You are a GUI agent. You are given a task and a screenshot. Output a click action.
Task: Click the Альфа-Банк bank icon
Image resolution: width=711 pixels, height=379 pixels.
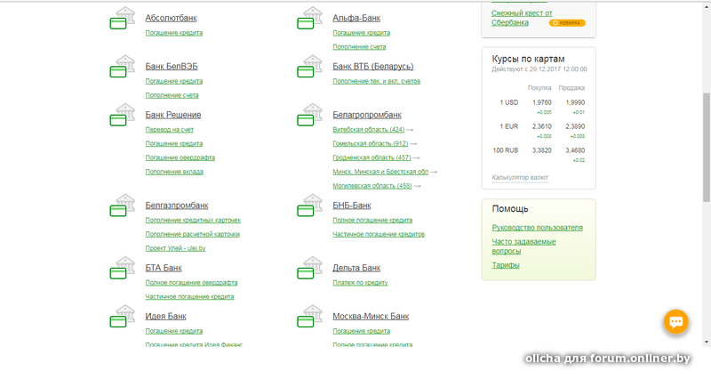click(309, 20)
